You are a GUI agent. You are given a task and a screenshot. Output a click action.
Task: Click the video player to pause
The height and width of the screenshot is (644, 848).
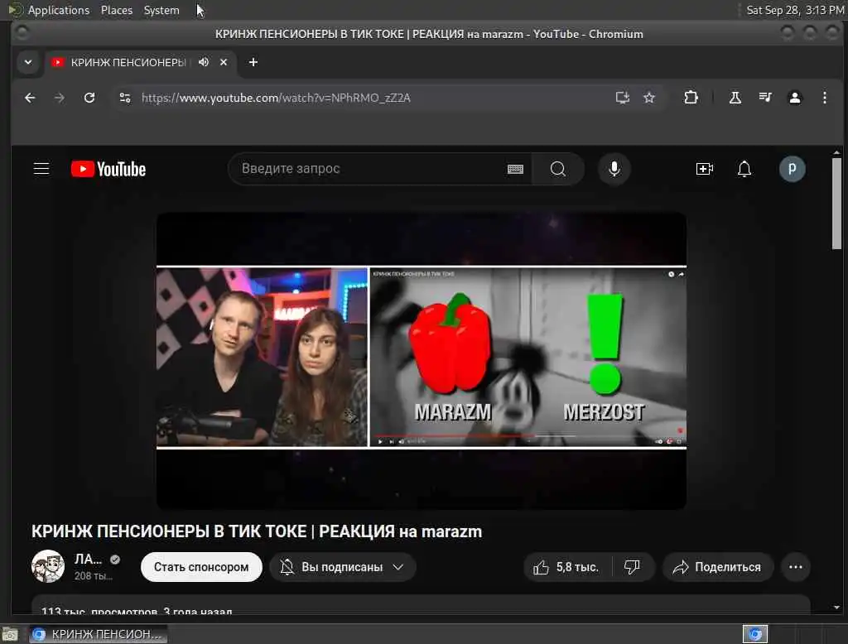tap(422, 361)
